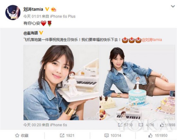The width and height of the screenshot is (177, 140).
Task: Open the comments showing 10314
Action: tap(113, 135)
